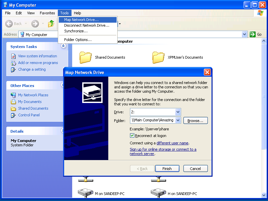Viewport: 268px width, 201px height.
Task: Choose Synchronize from Tools menu
Action: click(88, 31)
